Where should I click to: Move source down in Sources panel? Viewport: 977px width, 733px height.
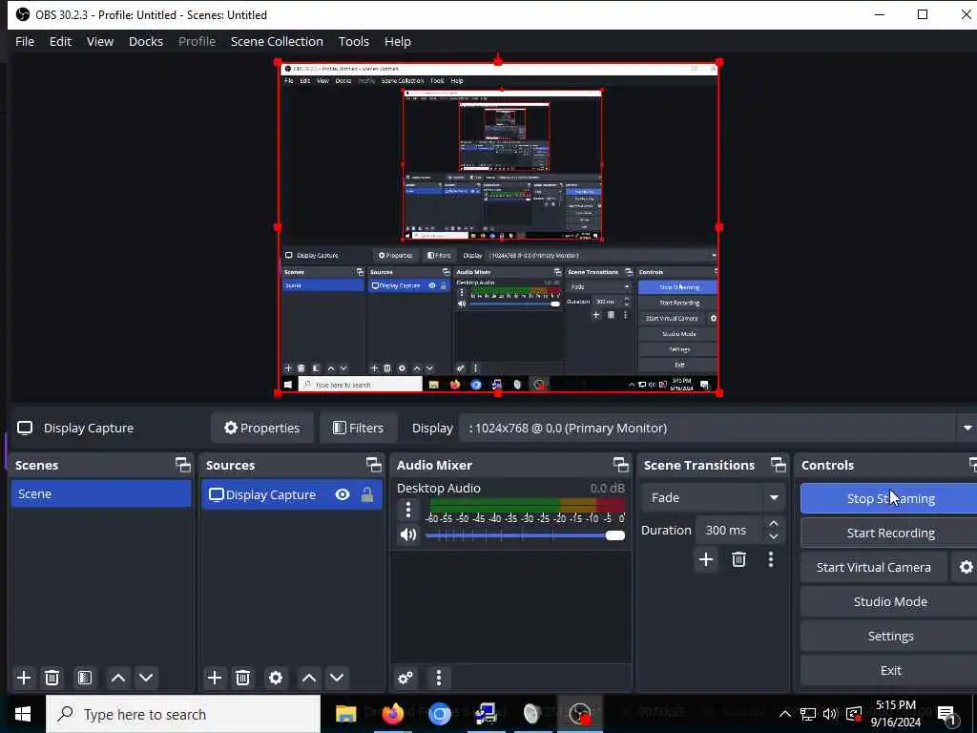(x=337, y=678)
